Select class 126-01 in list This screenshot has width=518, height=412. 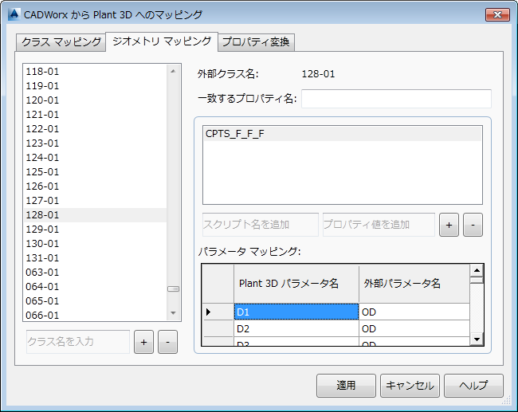pos(95,186)
